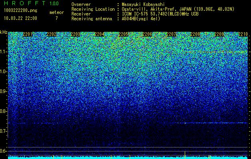Click the 2204 time label
Screen dimensions: 251x159
(x=99, y=34)
